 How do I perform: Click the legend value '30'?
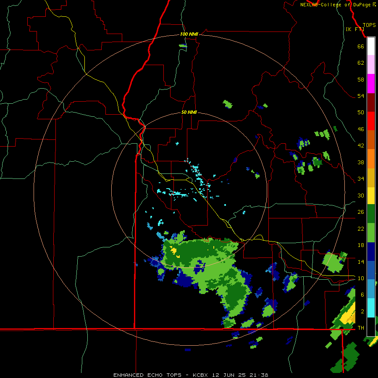tap(361, 195)
